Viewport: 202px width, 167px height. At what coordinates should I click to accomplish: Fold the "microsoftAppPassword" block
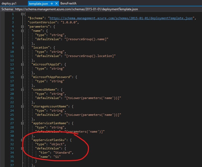(22, 77)
